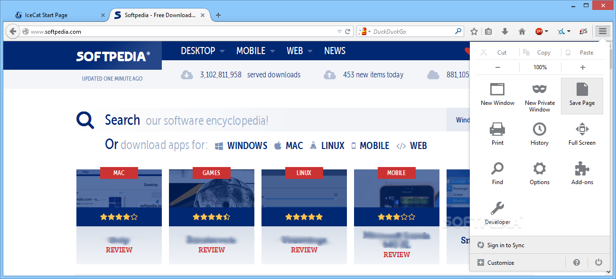The width and height of the screenshot is (616, 279).
Task: Open the MAC category thumbnail
Action: point(119,189)
